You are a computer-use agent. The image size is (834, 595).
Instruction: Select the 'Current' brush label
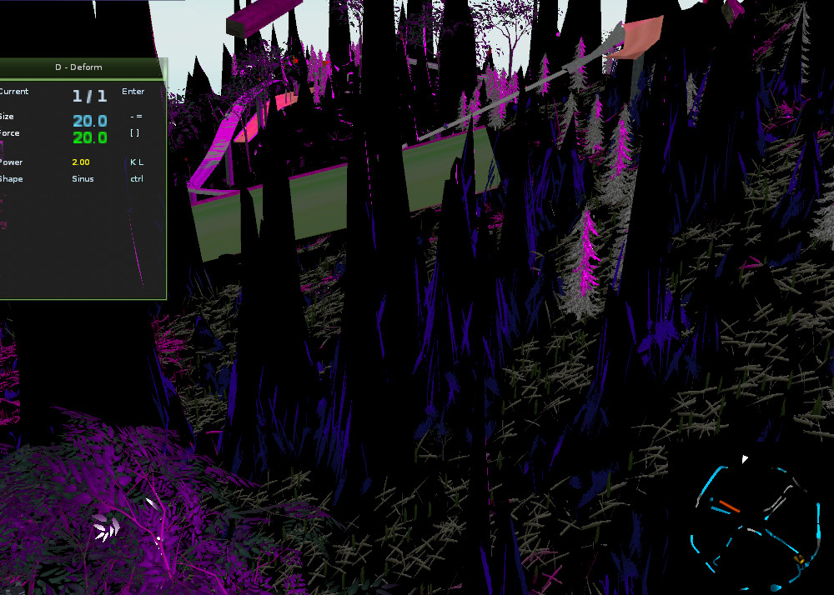click(13, 92)
